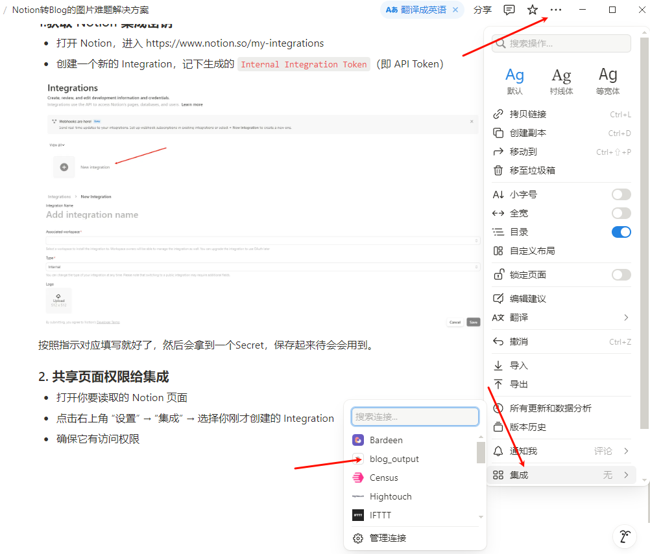
Task: Select the move to trash menu item
Action: [x=561, y=170]
